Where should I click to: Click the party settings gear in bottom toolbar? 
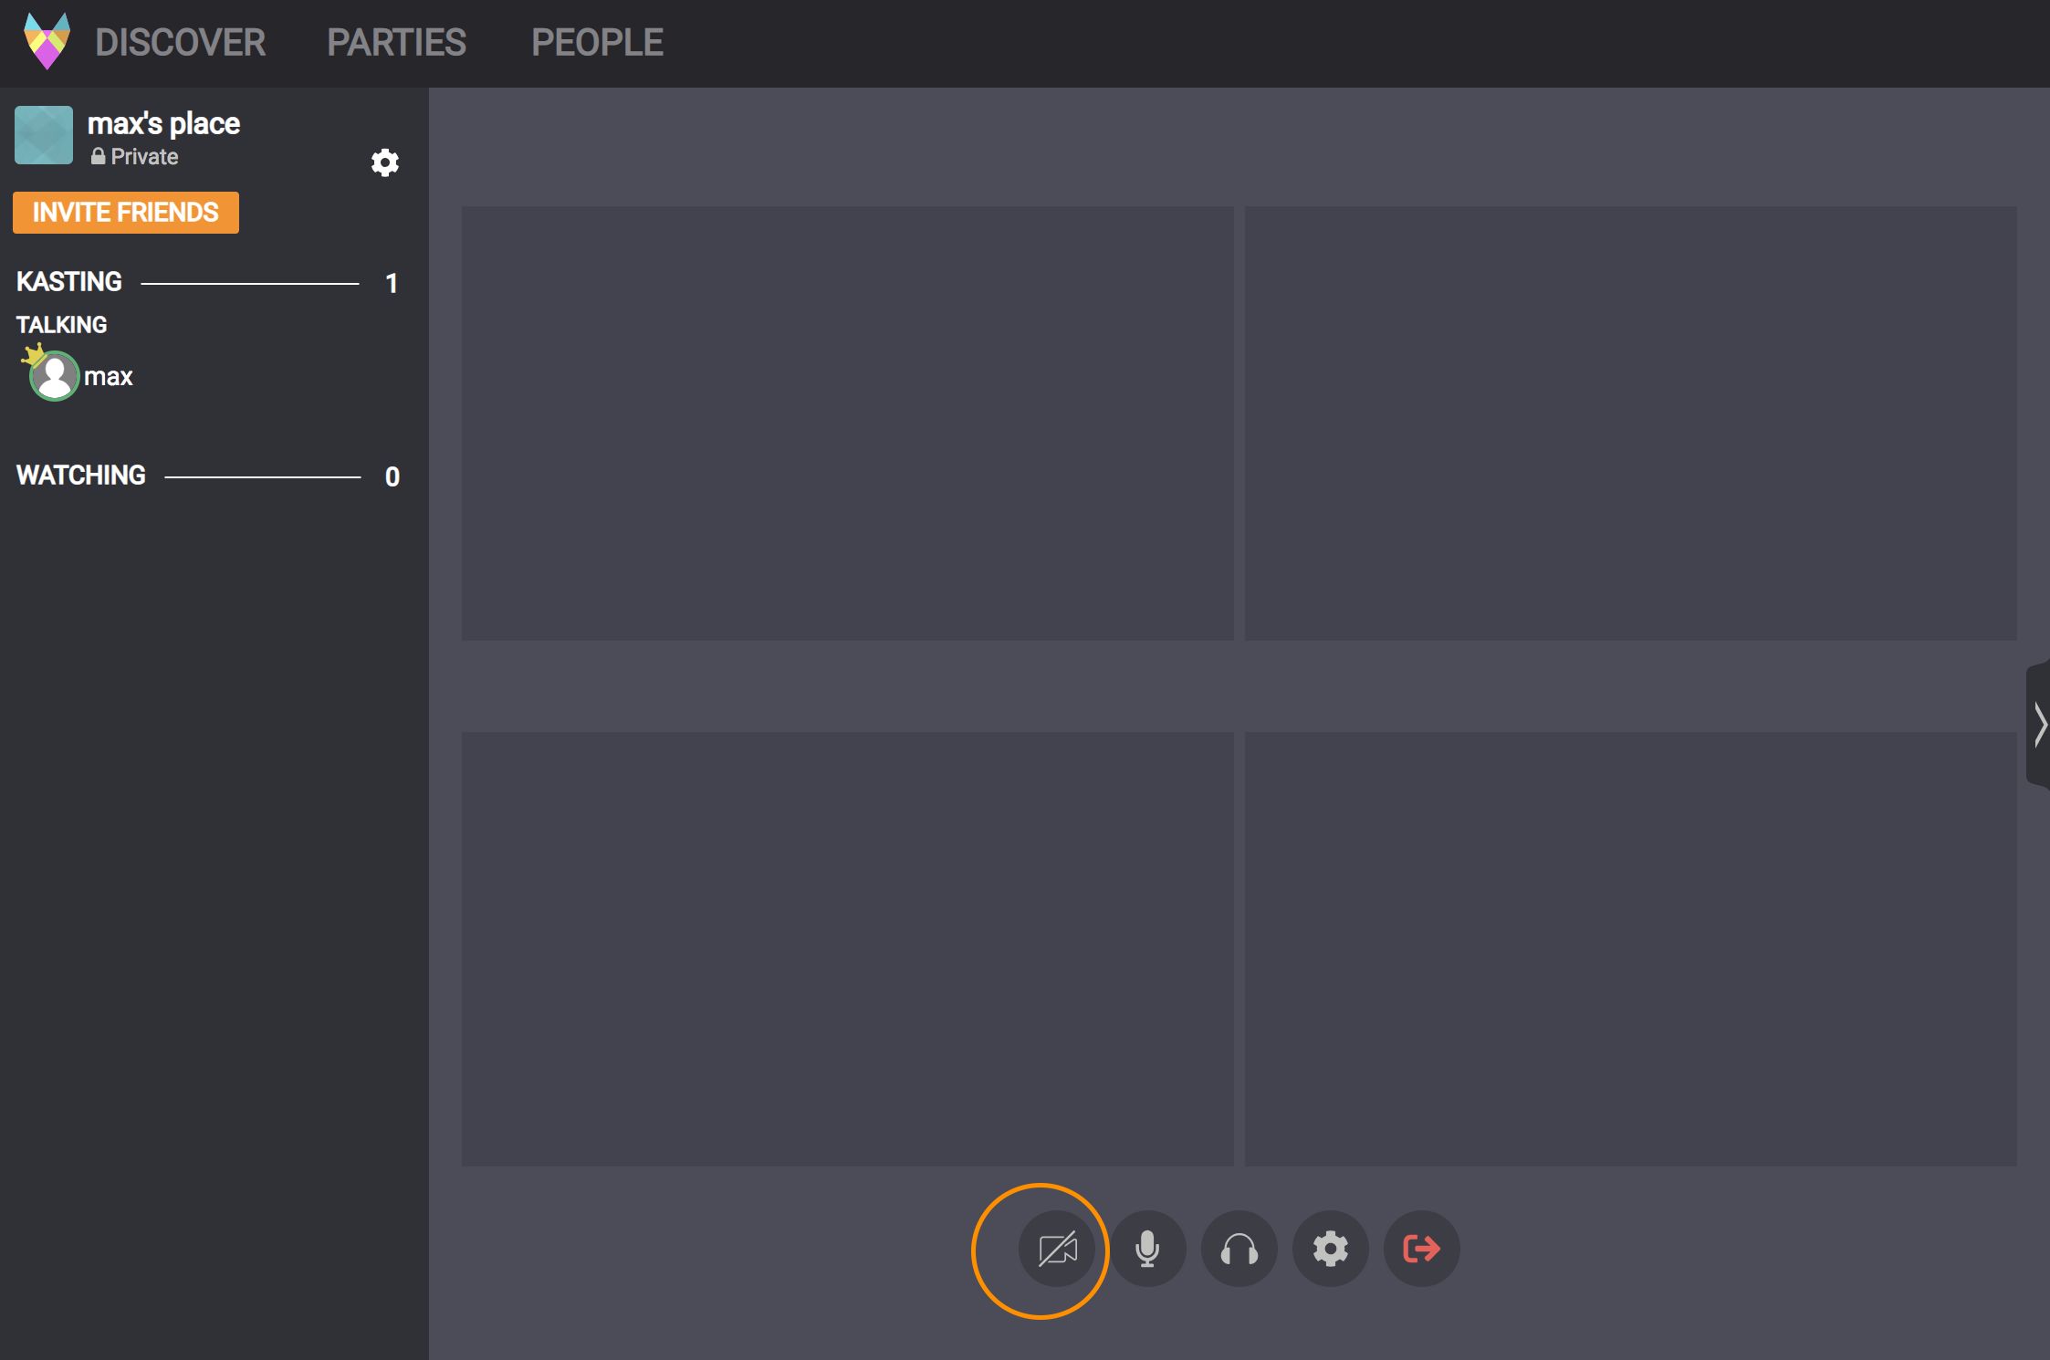[1330, 1249]
